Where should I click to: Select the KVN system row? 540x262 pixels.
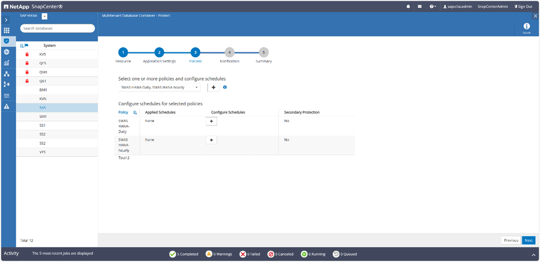(x=57, y=99)
